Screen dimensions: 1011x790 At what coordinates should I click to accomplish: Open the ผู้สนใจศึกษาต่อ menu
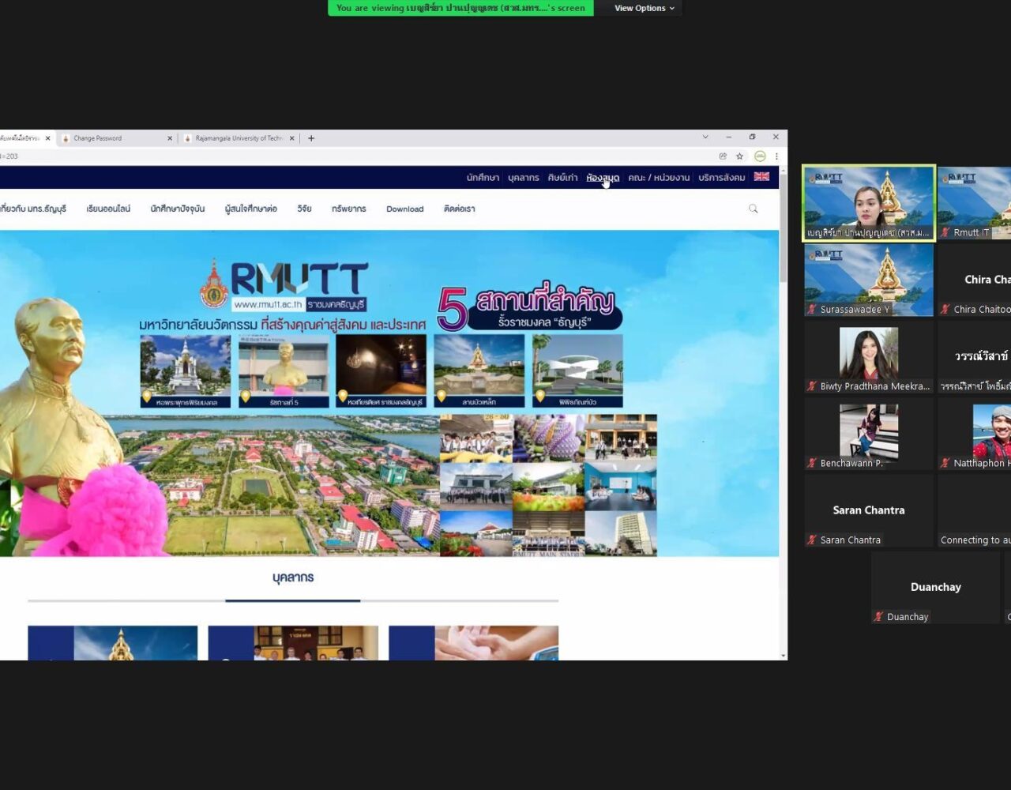tap(251, 209)
